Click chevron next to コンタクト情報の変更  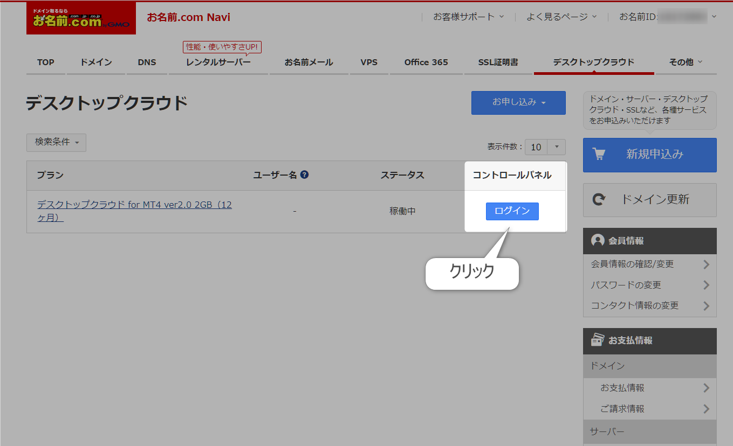click(x=706, y=305)
